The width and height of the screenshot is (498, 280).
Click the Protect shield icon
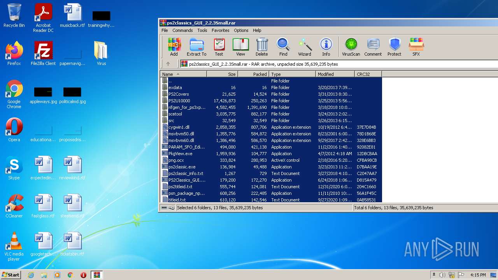tap(395, 47)
